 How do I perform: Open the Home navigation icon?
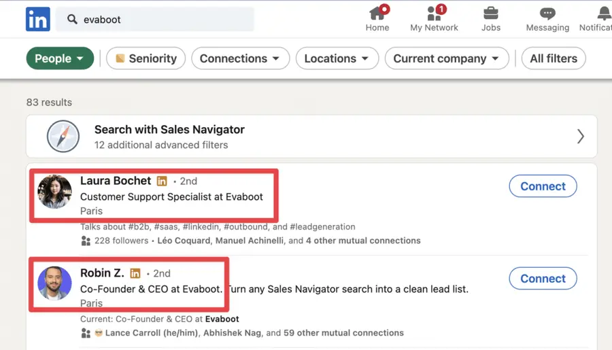click(x=377, y=12)
